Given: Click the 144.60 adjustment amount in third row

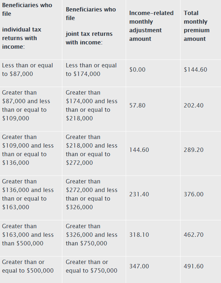Looking at the screenshot, I should point(139,150).
